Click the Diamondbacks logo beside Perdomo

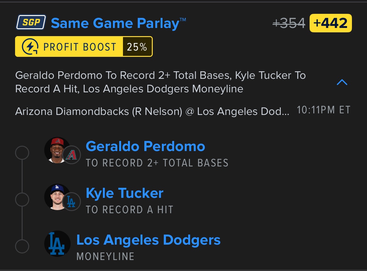coord(72,155)
